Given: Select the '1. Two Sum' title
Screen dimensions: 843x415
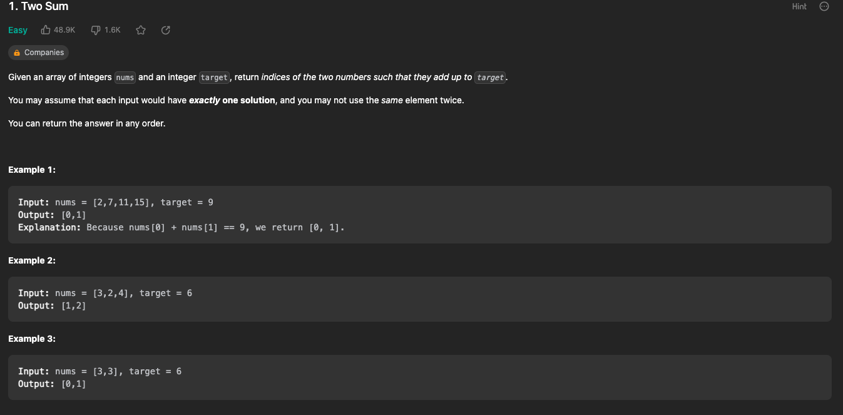Looking at the screenshot, I should click(x=39, y=6).
